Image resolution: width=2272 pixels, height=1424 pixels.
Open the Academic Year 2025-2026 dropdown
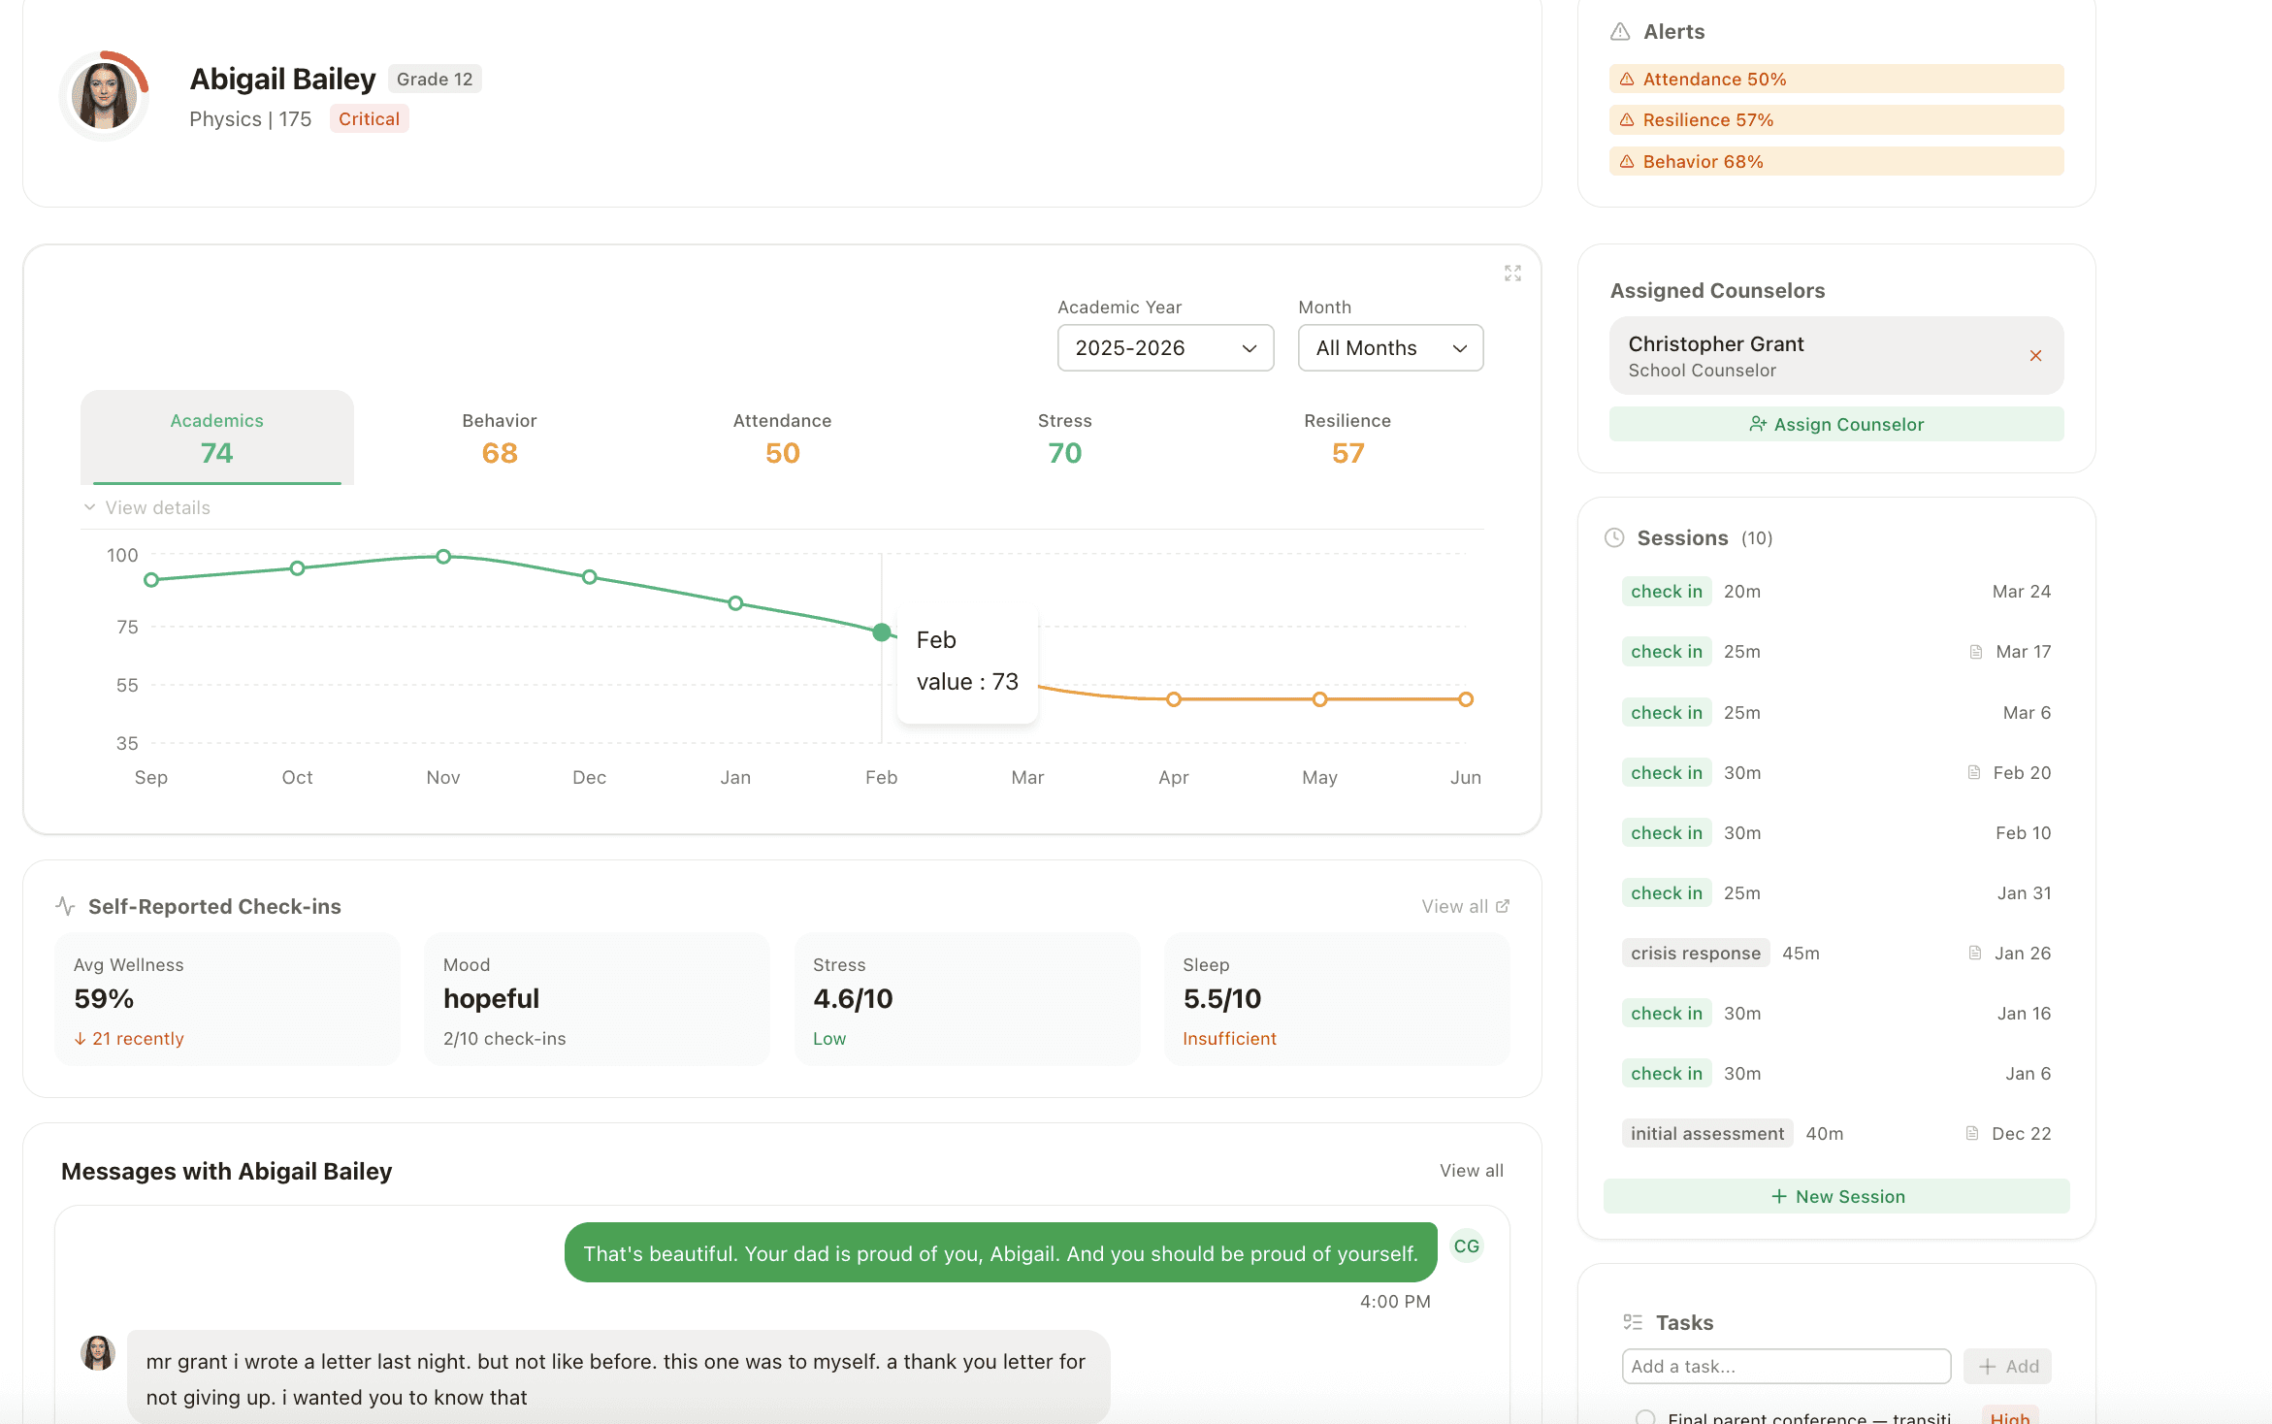tap(1164, 348)
